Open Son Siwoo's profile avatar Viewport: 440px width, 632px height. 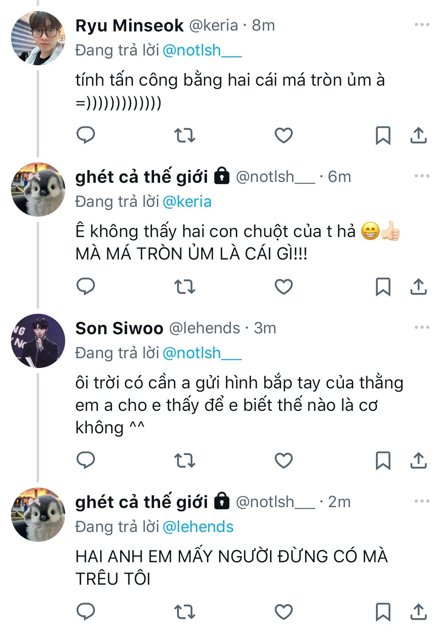38,341
